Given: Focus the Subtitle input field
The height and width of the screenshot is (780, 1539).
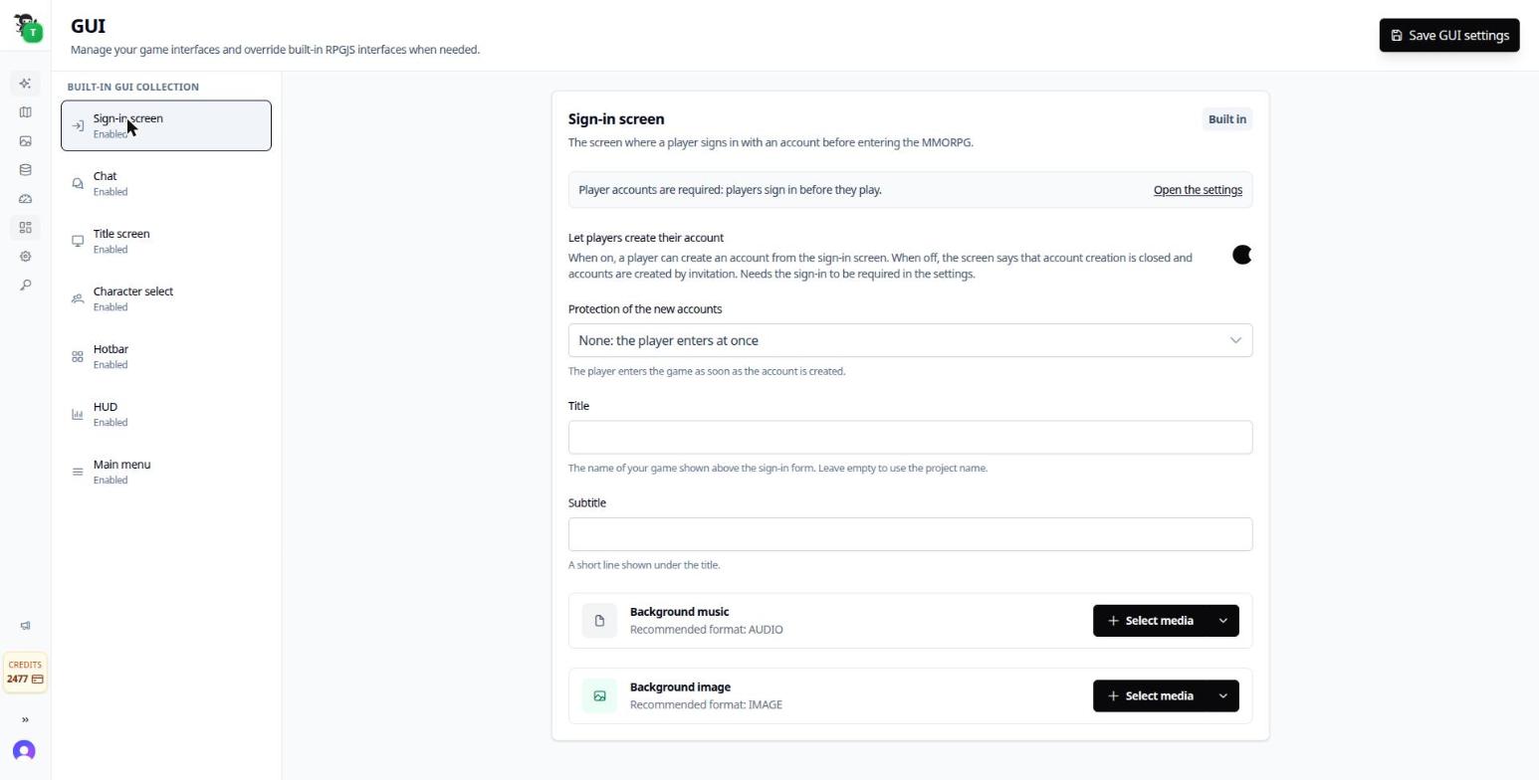Looking at the screenshot, I should (x=910, y=534).
